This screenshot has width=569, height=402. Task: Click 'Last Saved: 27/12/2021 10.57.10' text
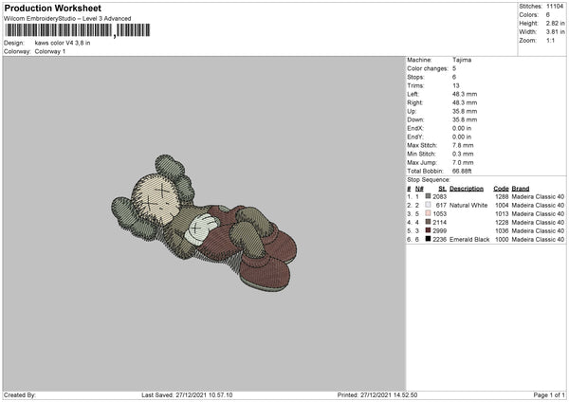click(x=187, y=394)
